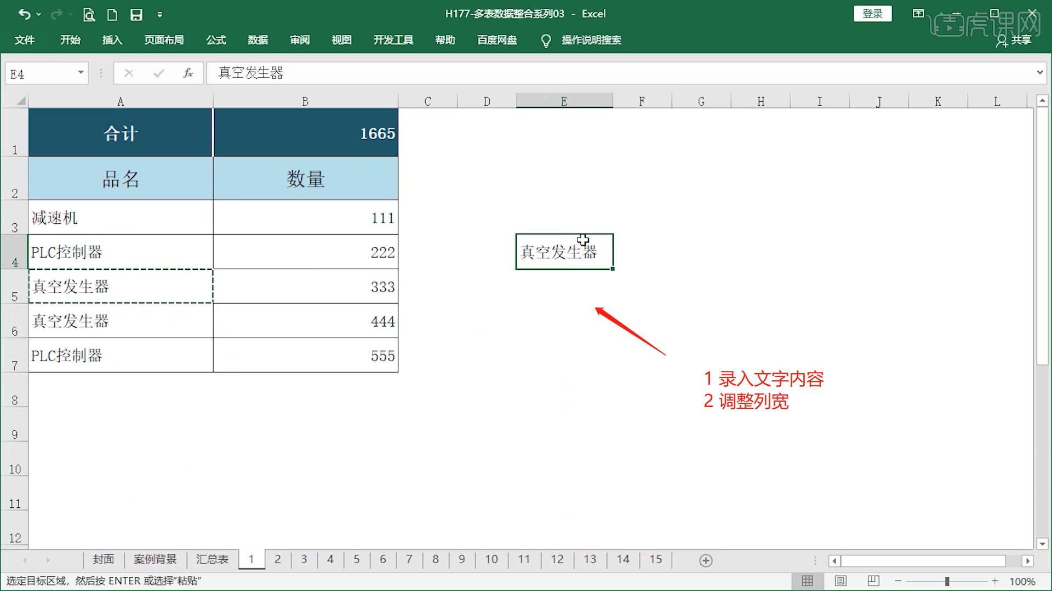Open the 页面布局 ribbon tab

click(x=164, y=40)
